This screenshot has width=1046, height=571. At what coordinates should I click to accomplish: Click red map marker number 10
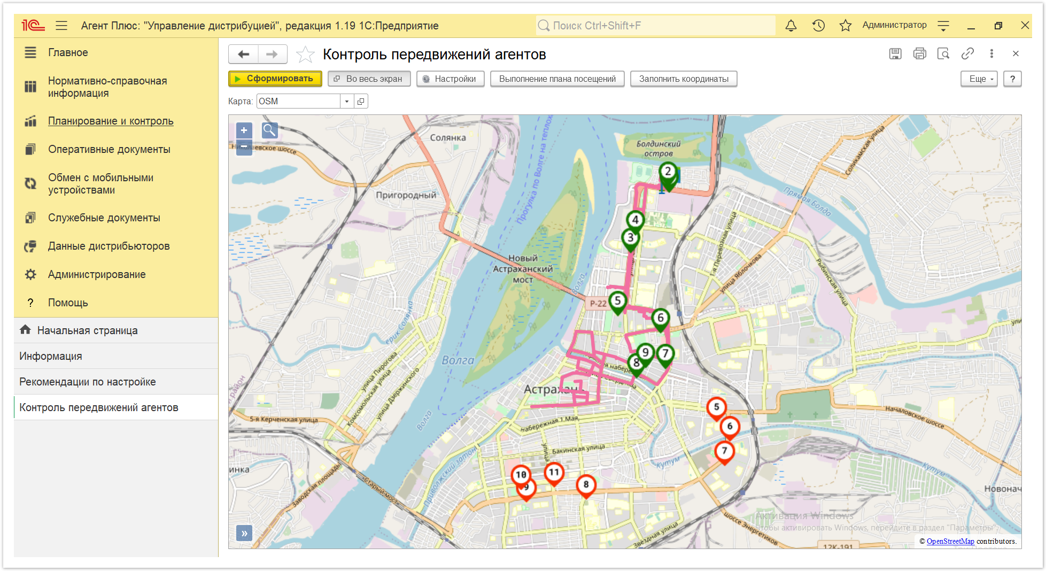tap(521, 476)
